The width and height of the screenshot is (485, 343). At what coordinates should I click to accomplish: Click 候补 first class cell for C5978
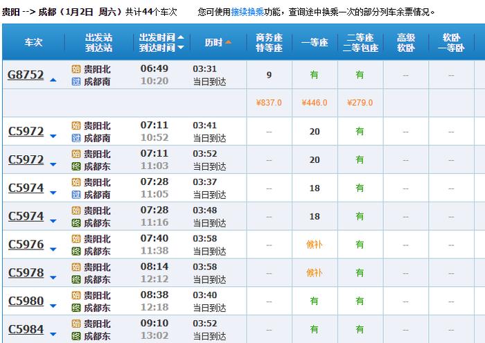(x=315, y=273)
